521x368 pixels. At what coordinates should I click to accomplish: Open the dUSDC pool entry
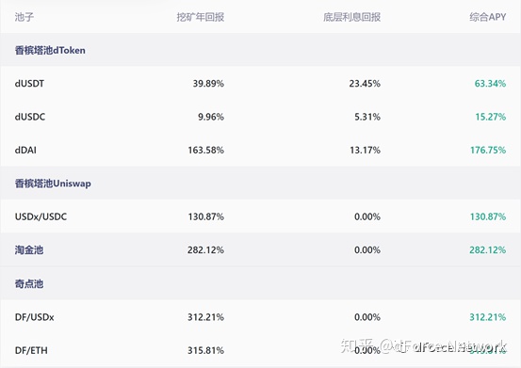(260, 117)
